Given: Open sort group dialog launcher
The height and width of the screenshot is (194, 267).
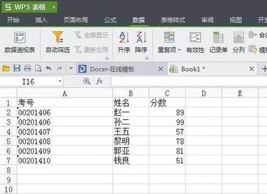Looking at the screenshot, I should (x=147, y=58).
